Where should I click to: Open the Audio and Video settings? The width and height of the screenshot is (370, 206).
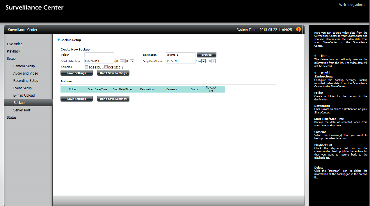pos(26,73)
